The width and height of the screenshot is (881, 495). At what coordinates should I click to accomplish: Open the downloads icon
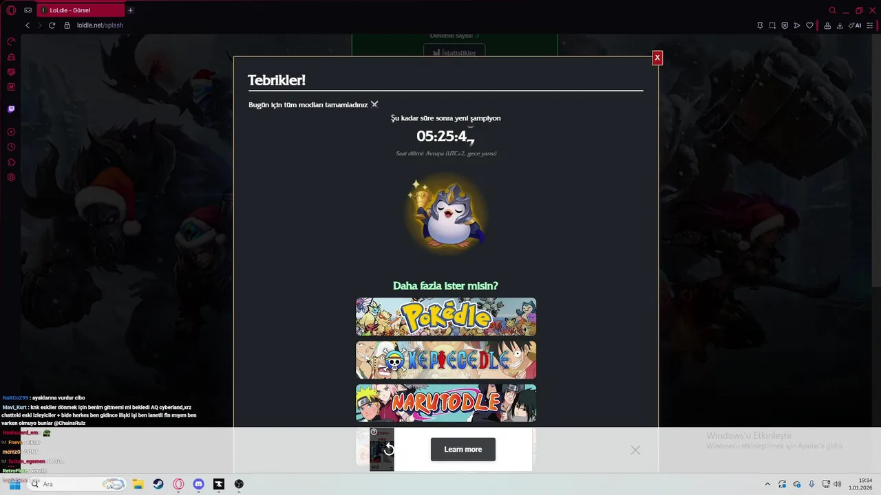[x=840, y=25]
